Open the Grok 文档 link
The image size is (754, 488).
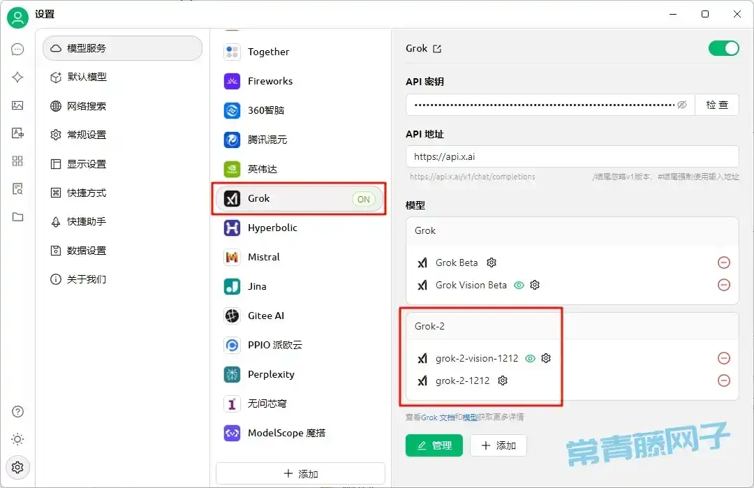(x=438, y=417)
